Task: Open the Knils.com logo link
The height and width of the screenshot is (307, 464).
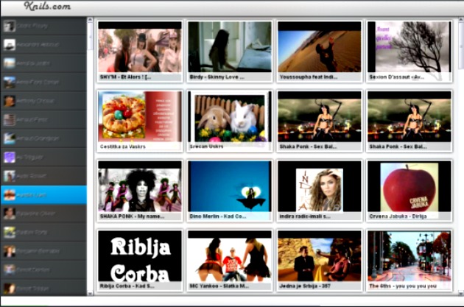Action: pyautogui.click(x=47, y=6)
